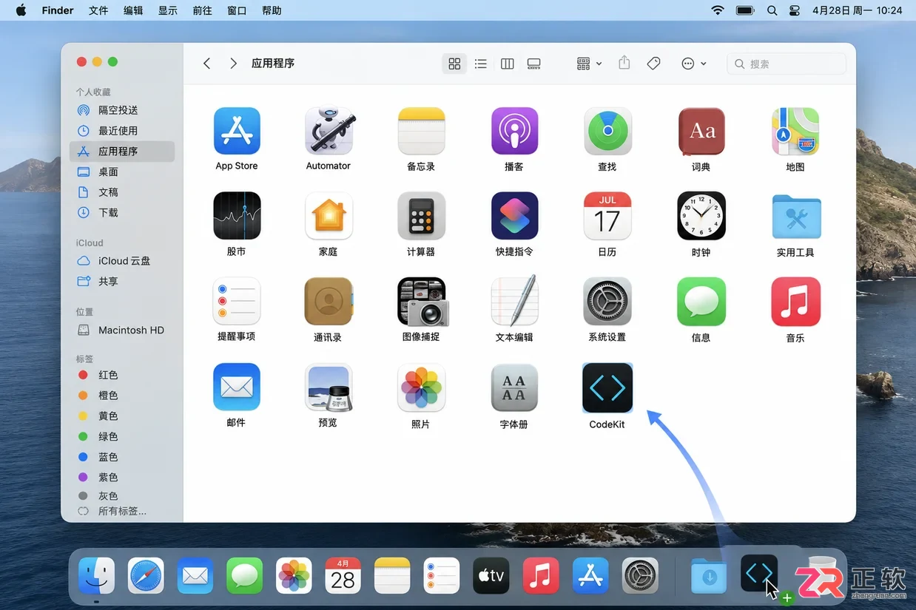Go back in Finder navigation
Viewport: 916px width, 610px height.
pos(207,64)
